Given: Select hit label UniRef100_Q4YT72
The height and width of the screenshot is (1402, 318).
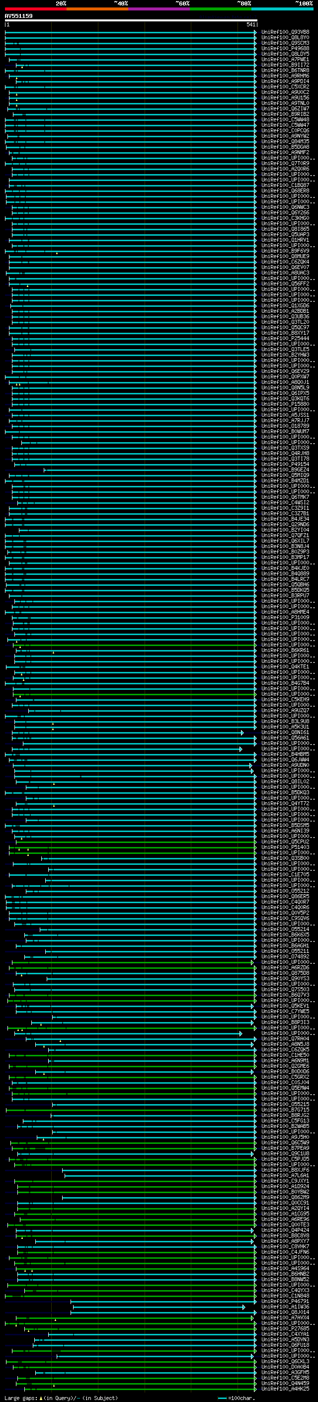Looking at the screenshot, I should coord(285,803).
